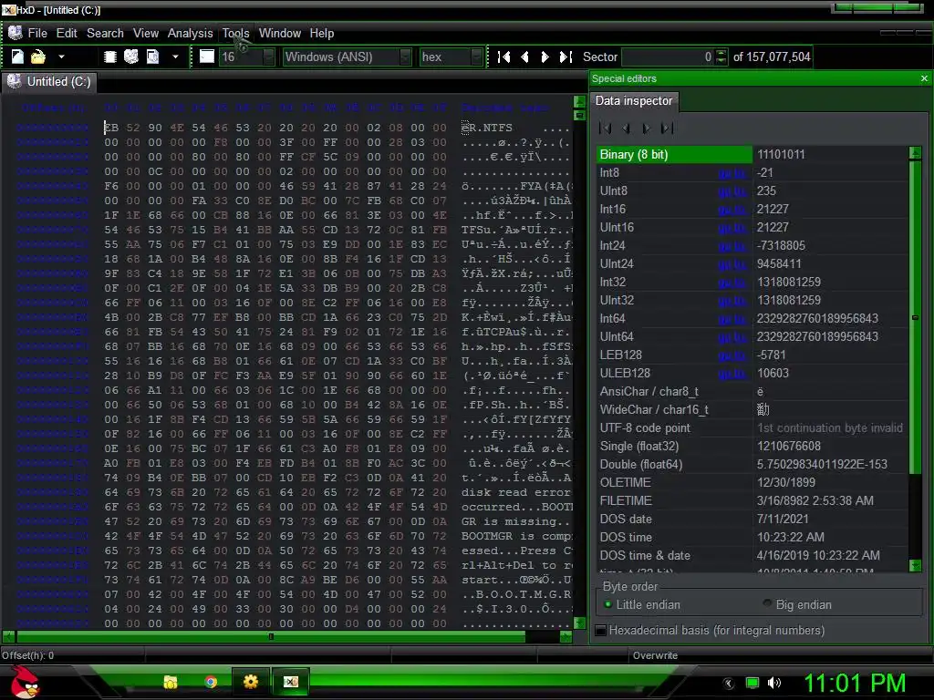The height and width of the screenshot is (700, 934).
Task: Click the go to link for UInt8
Action: (732, 191)
